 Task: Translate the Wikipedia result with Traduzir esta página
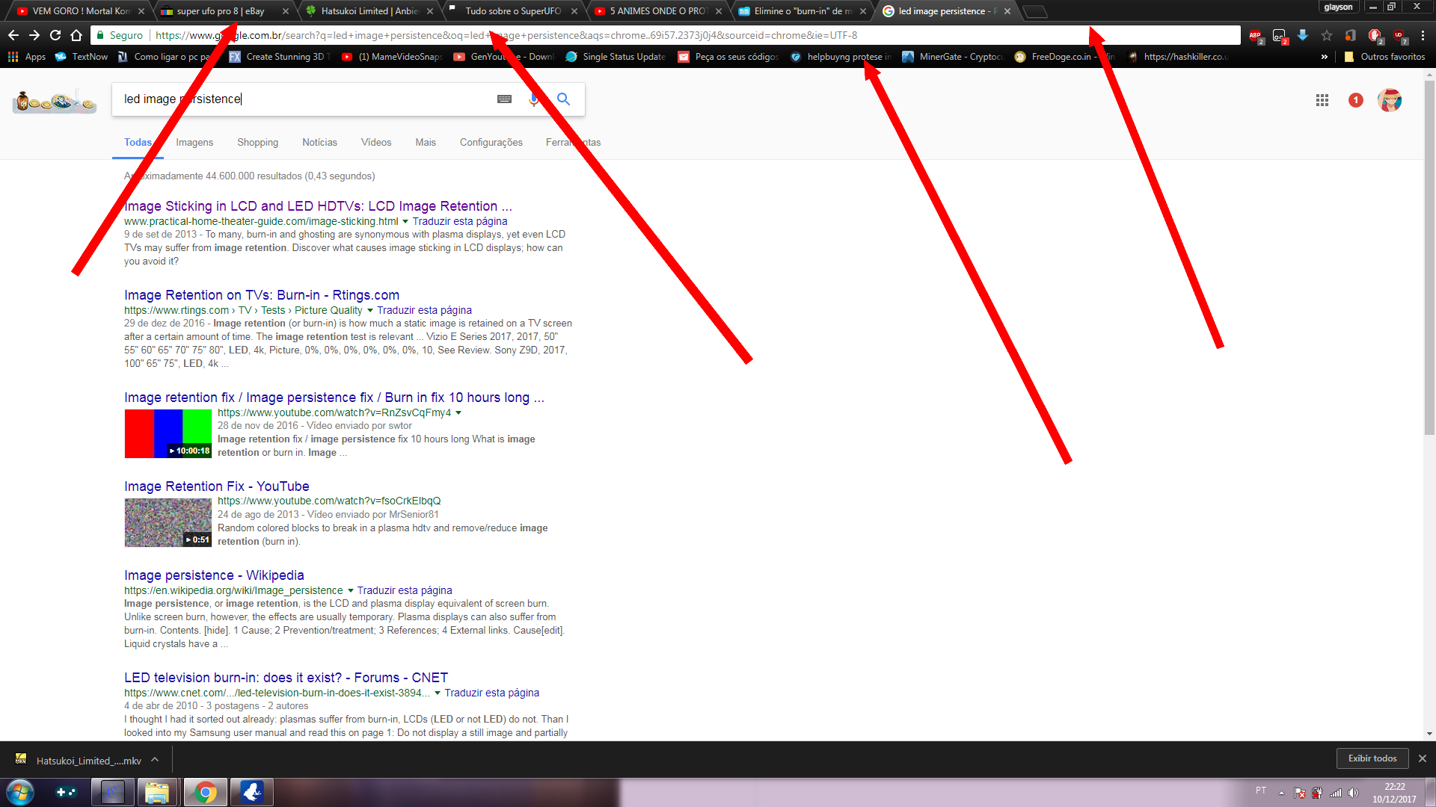pos(405,590)
